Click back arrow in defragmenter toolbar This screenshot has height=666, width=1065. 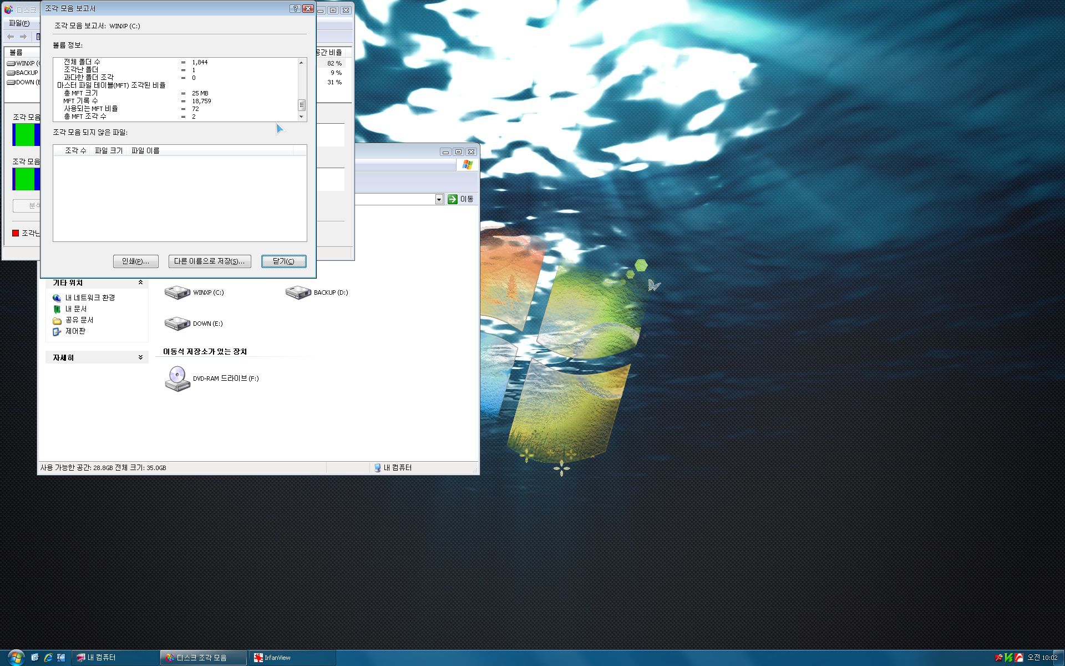[11, 37]
